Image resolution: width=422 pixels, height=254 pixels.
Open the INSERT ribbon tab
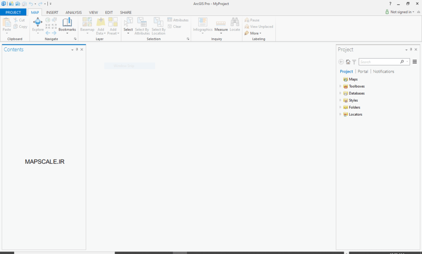[52, 12]
